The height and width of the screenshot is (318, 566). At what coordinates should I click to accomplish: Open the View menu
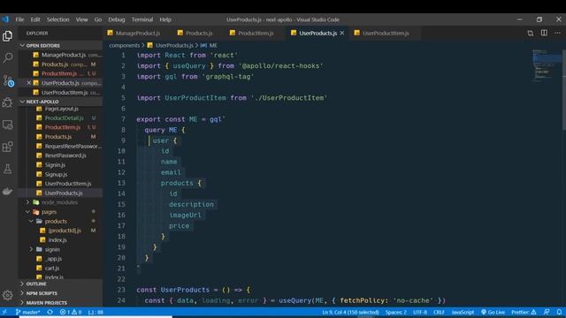tap(82, 19)
